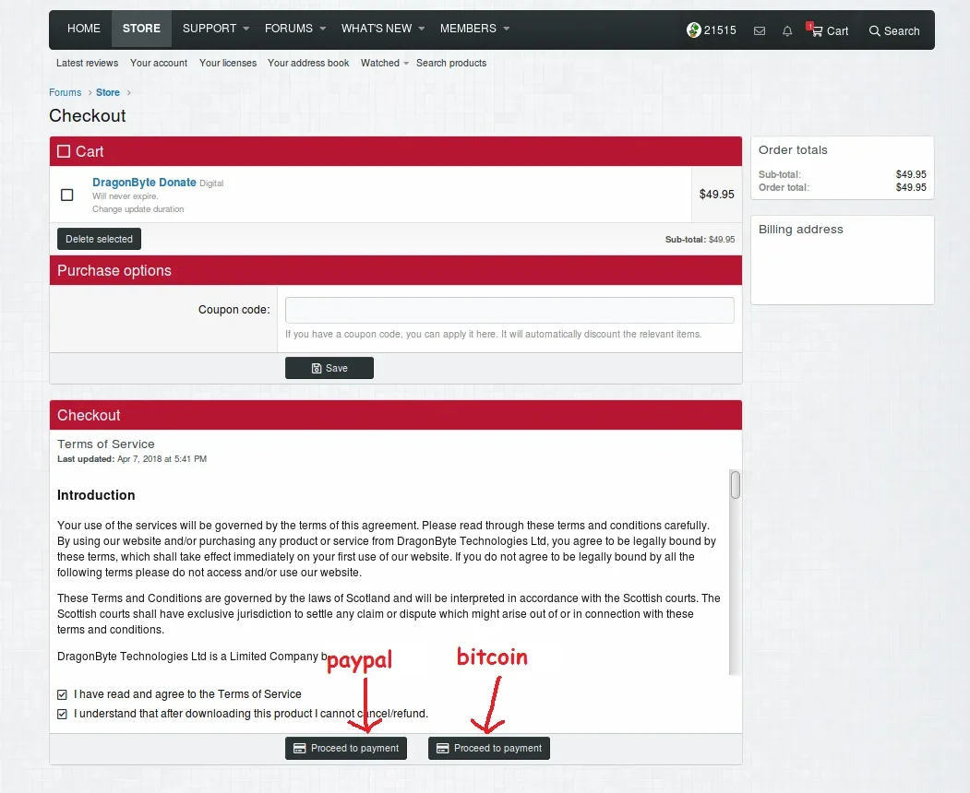Click the Bitcoin Proceed to payment button
This screenshot has height=793, width=970.
[489, 748]
